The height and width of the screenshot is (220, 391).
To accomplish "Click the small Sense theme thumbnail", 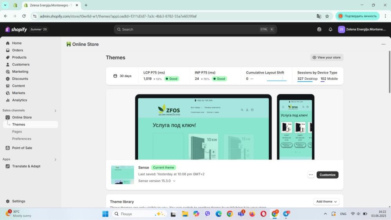I will [122, 175].
